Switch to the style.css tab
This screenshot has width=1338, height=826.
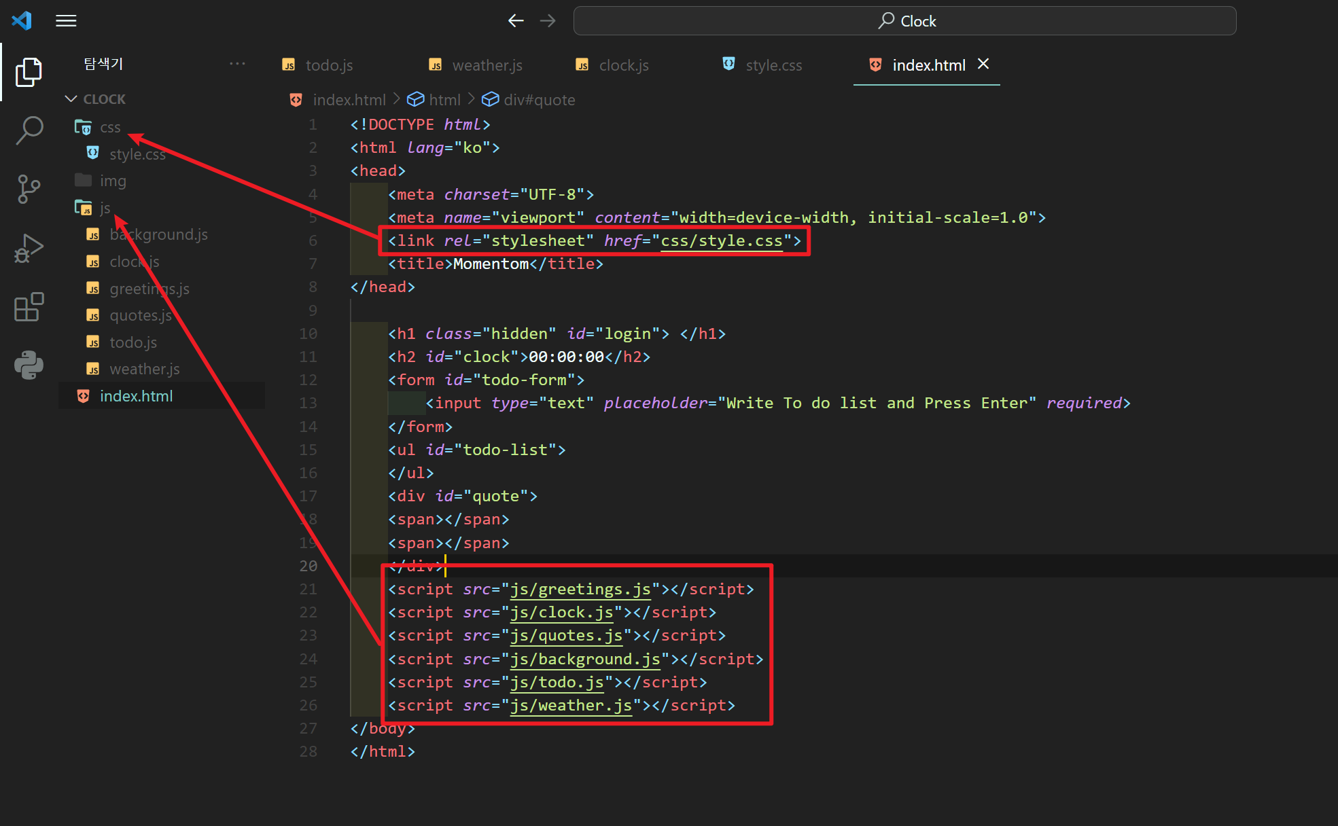pos(773,65)
